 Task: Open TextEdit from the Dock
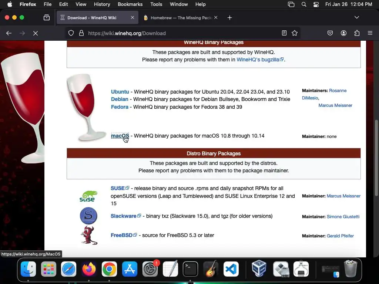pos(170,268)
